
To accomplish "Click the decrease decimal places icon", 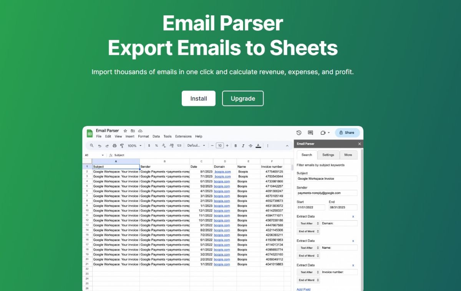I will click(163, 145).
